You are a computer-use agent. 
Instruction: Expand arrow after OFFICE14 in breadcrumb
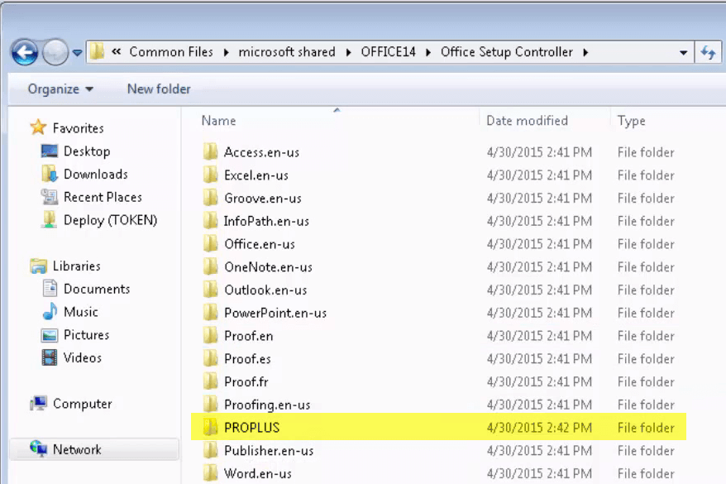tap(427, 52)
